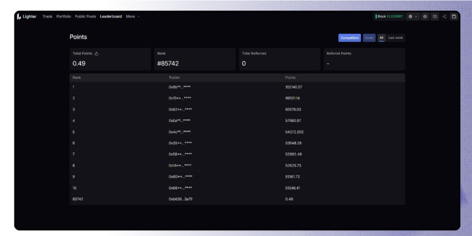Go to the Portfolio page
Image resolution: width=472 pixels, height=236 pixels.
(64, 17)
